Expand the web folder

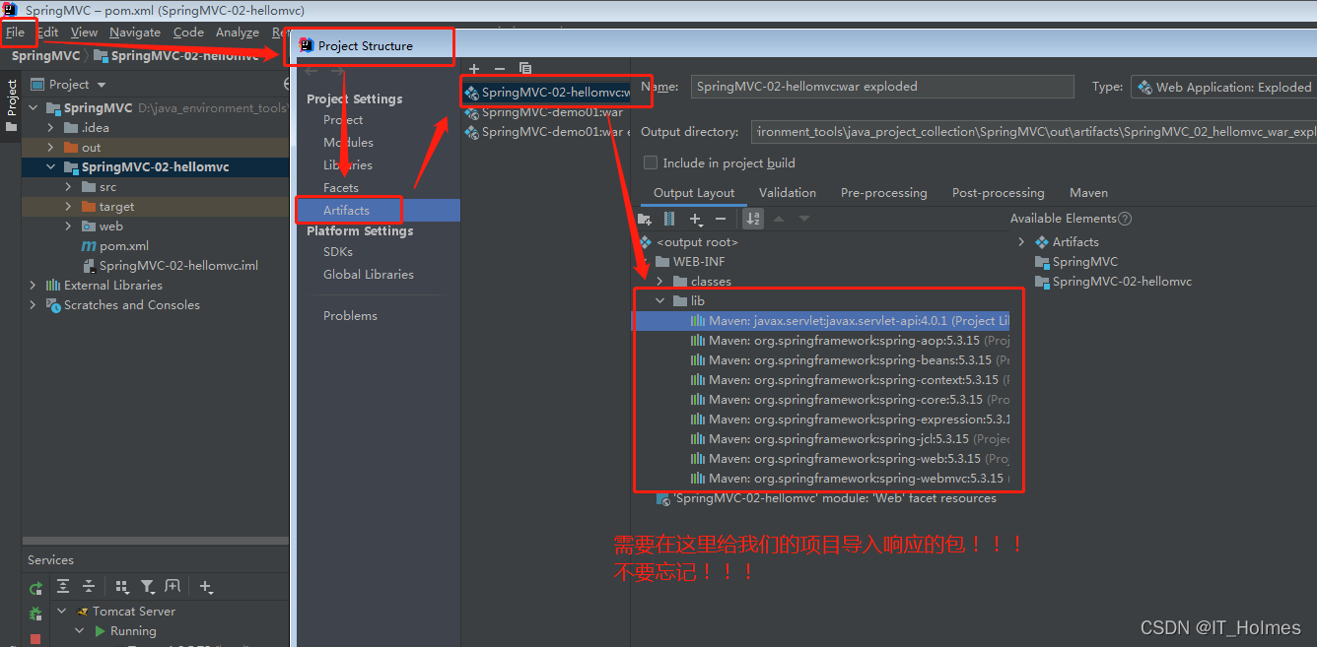(x=68, y=226)
